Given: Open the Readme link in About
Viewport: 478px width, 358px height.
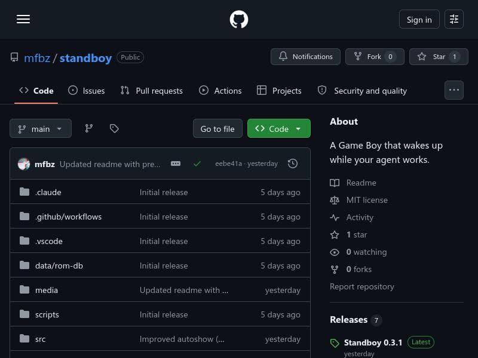Looking at the screenshot, I should [x=361, y=183].
